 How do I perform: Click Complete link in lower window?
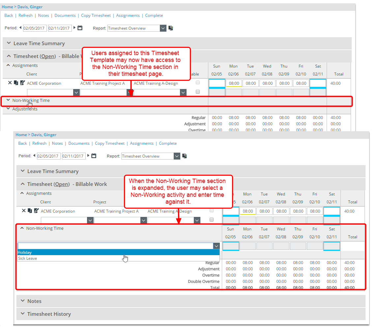coord(168,143)
